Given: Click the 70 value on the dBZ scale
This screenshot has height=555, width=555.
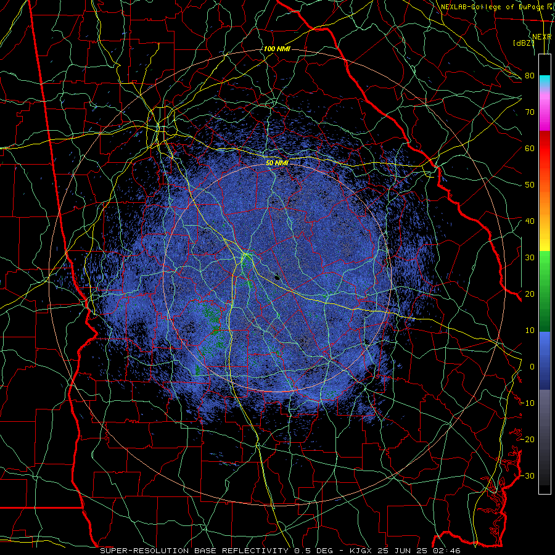Looking at the screenshot, I should [530, 112].
